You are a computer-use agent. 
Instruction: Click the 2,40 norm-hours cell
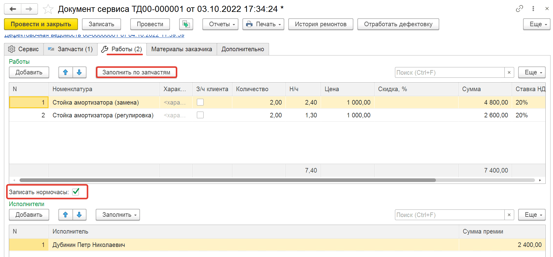[x=303, y=102]
